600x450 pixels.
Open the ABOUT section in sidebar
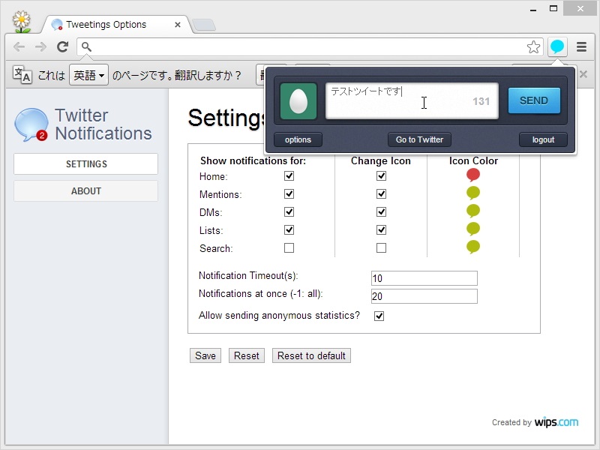click(85, 191)
